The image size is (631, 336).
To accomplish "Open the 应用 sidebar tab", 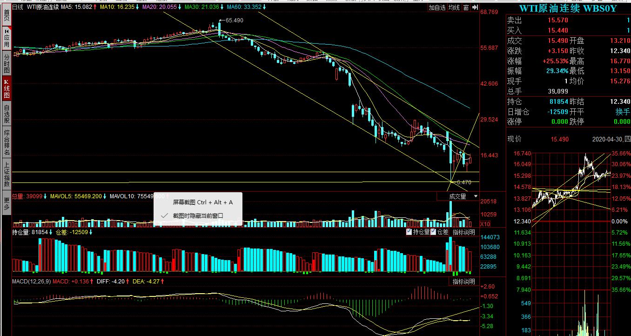I will coord(7,38).
